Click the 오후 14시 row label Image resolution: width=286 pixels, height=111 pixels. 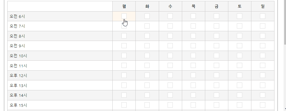pos(19,95)
